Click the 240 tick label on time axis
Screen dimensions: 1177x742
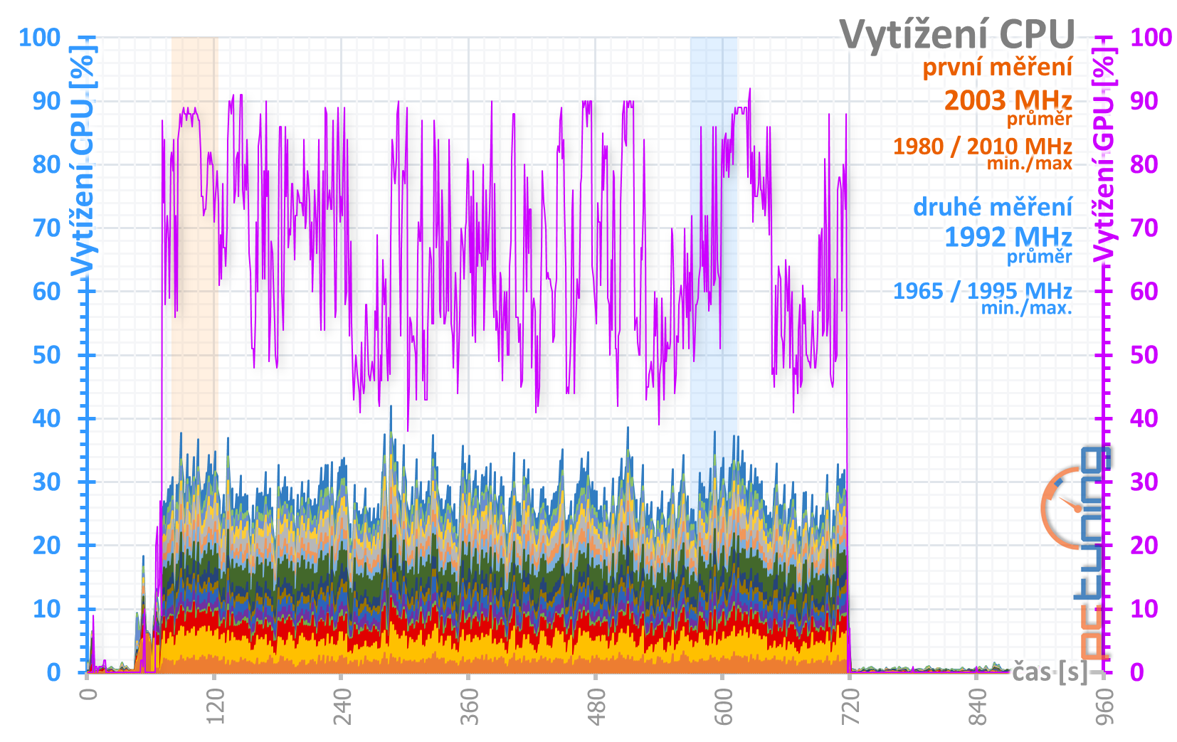[x=342, y=706]
